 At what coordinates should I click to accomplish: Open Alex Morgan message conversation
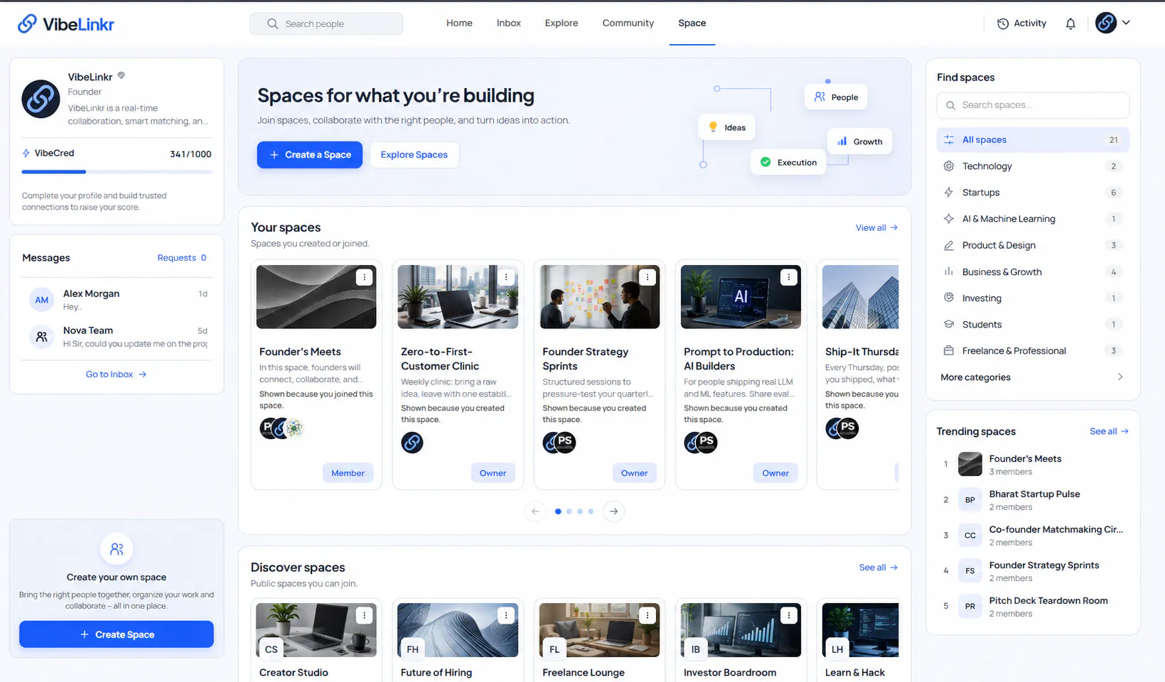[x=117, y=300]
